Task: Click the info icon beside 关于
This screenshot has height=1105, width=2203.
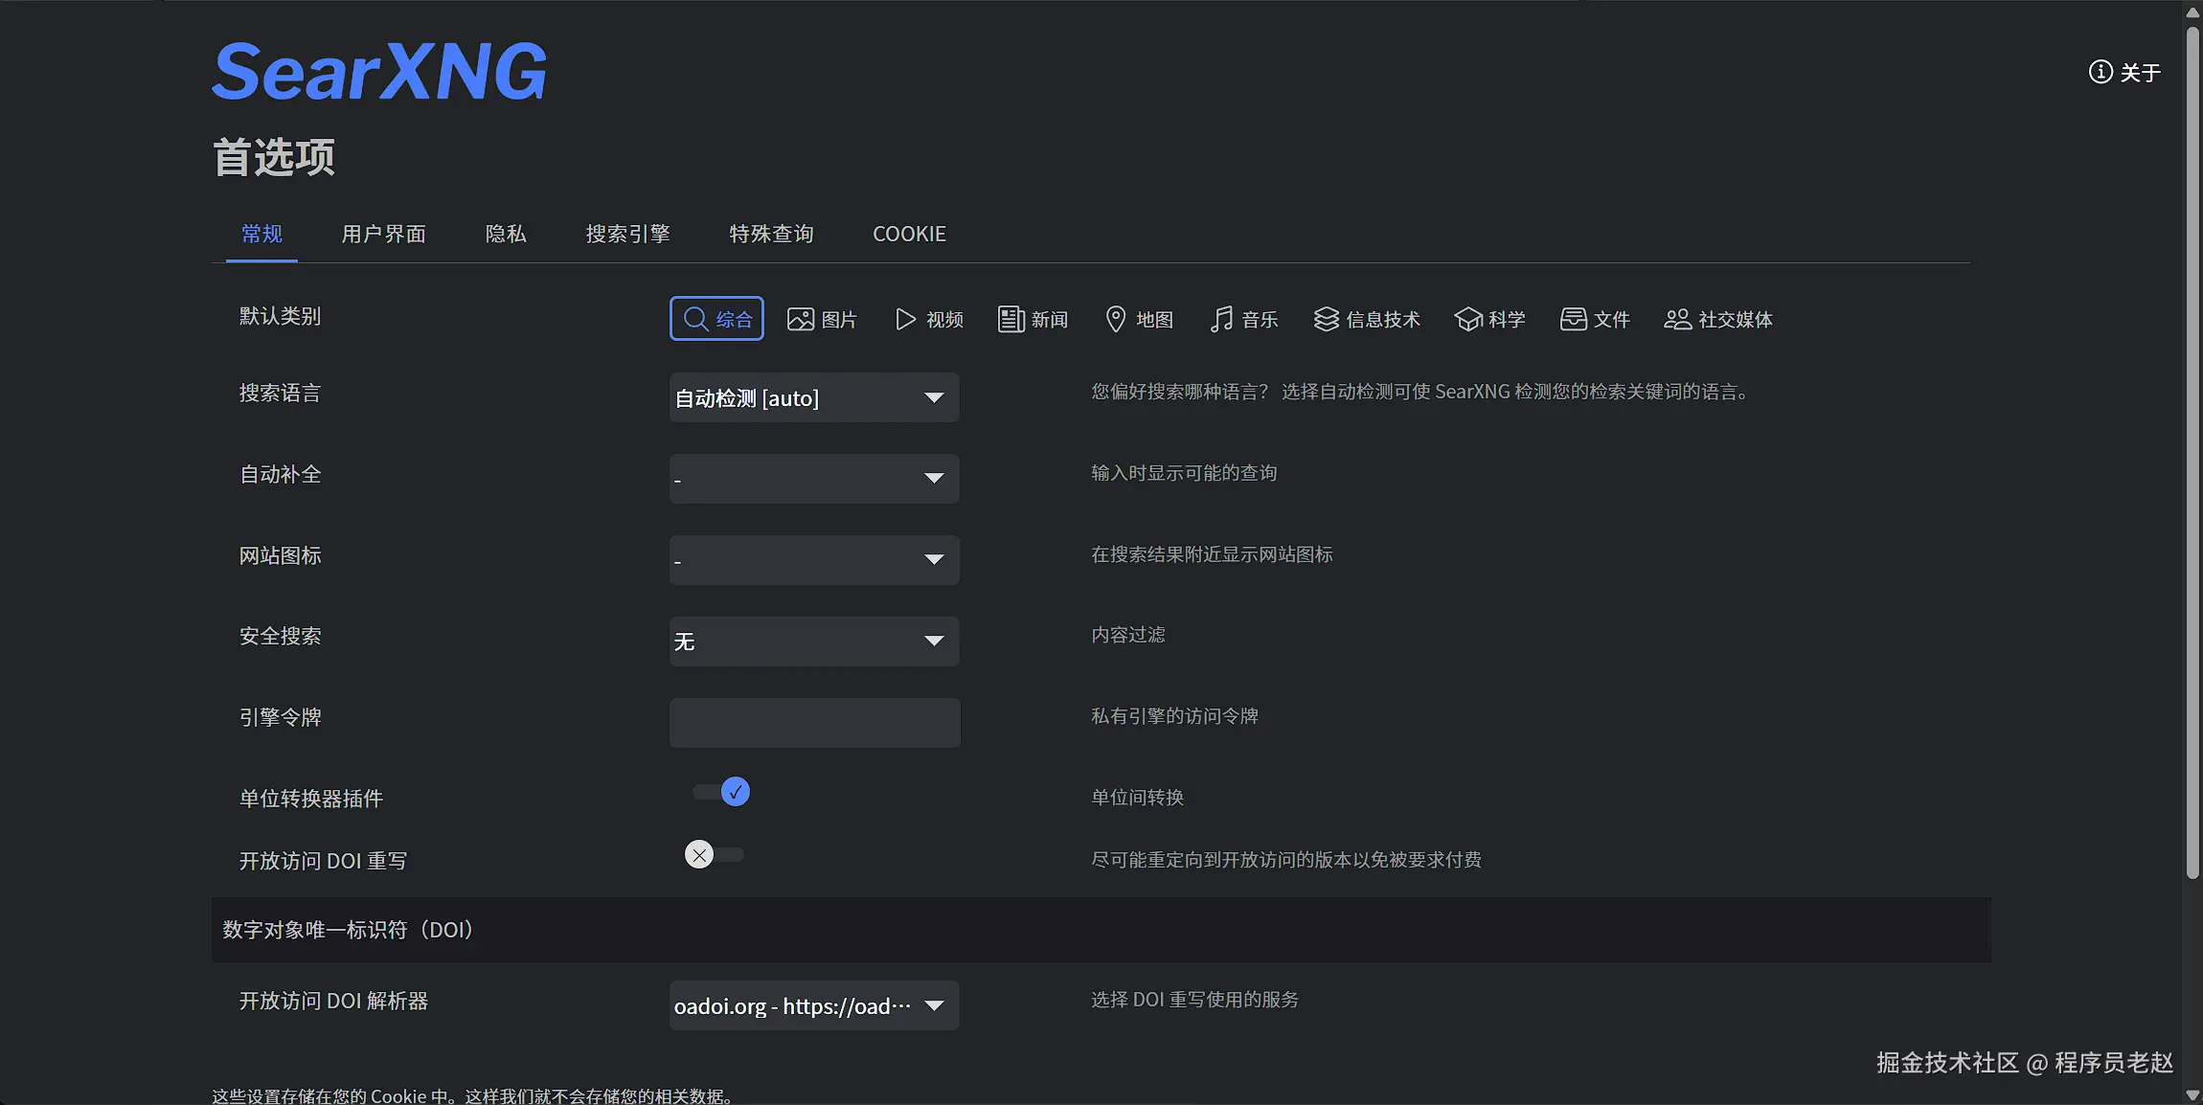Action: [2101, 72]
